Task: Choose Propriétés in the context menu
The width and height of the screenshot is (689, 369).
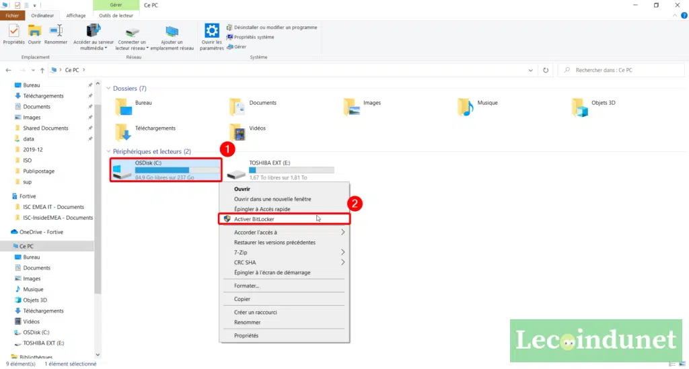Action: click(x=285, y=335)
